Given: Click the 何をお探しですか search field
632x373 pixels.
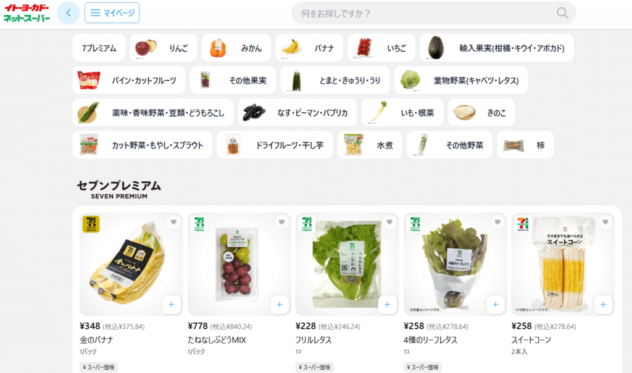Looking at the screenshot, I should [x=434, y=13].
